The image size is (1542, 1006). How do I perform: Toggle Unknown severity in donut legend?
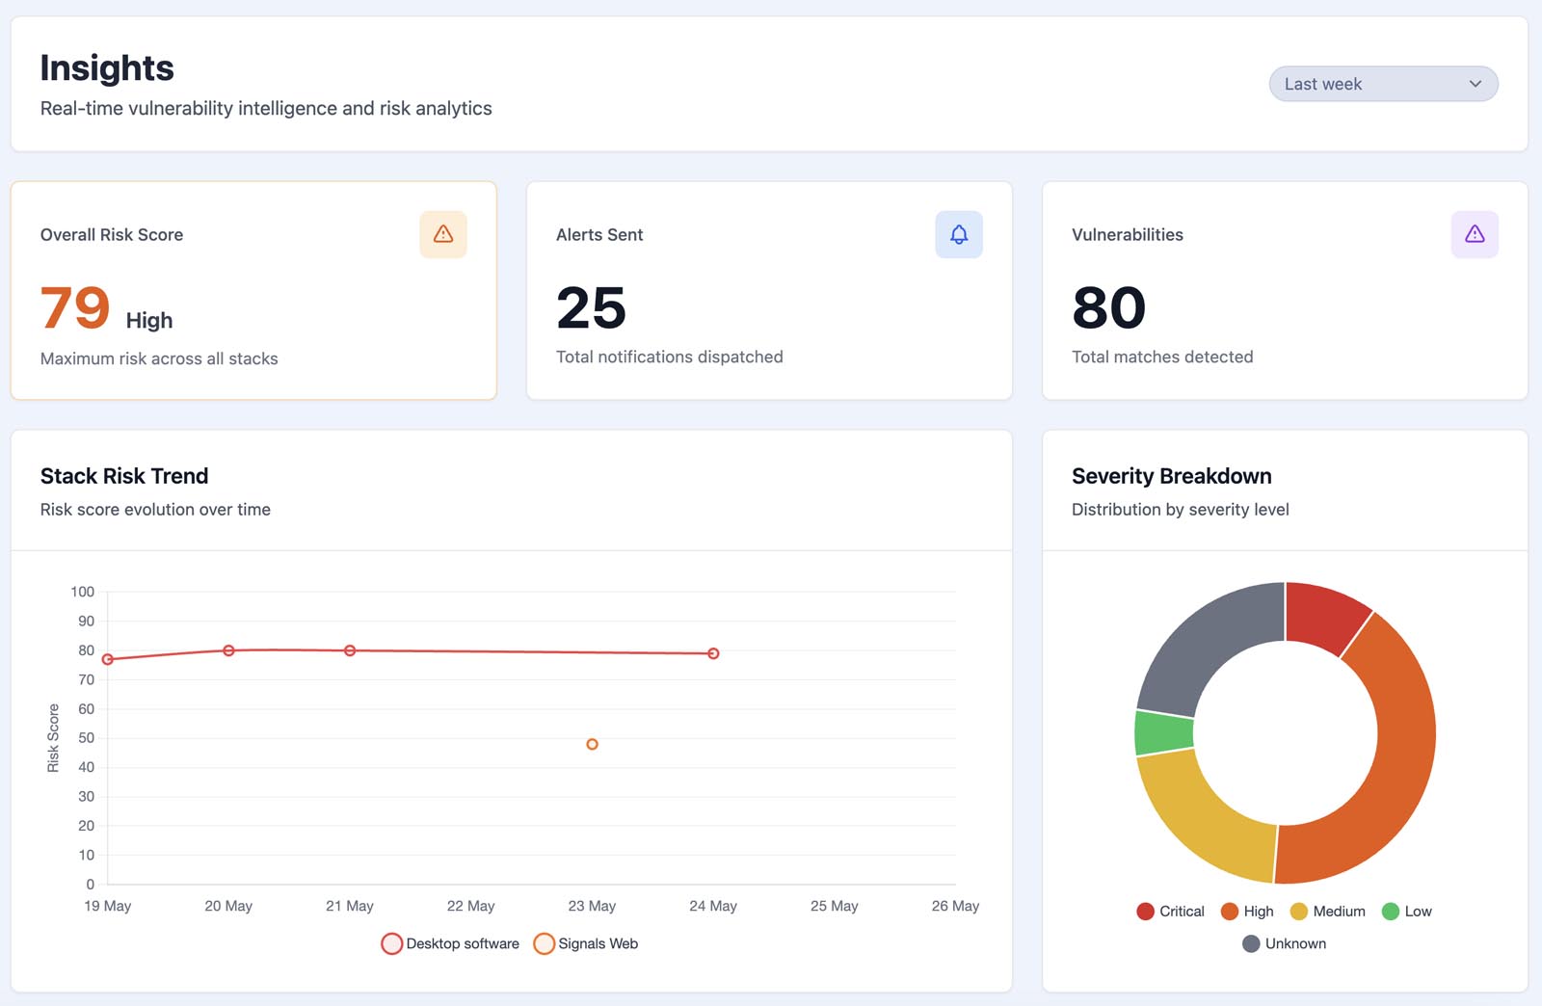[1284, 943]
